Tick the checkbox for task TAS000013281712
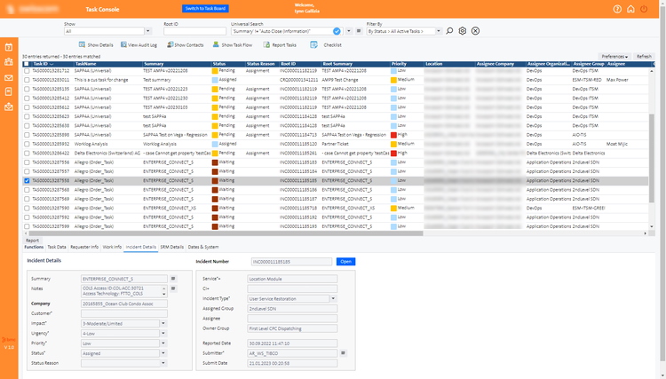 (x=27, y=72)
